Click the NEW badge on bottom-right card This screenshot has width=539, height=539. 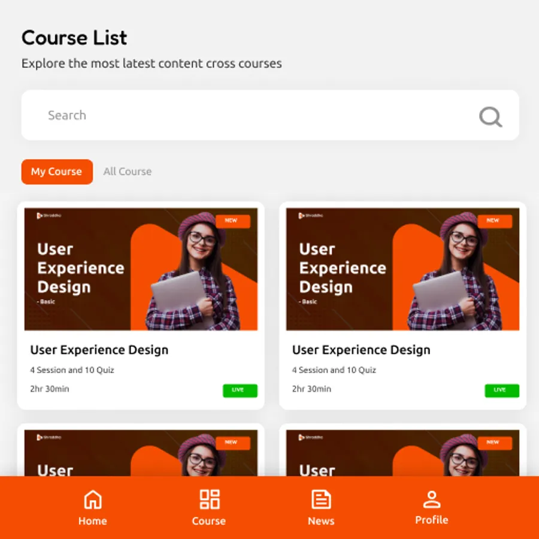coord(495,443)
